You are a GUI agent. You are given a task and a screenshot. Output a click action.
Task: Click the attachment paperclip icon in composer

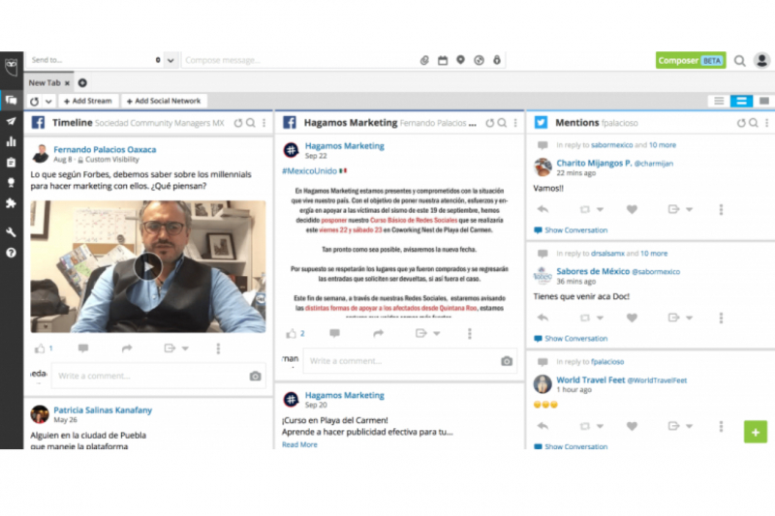pos(423,60)
